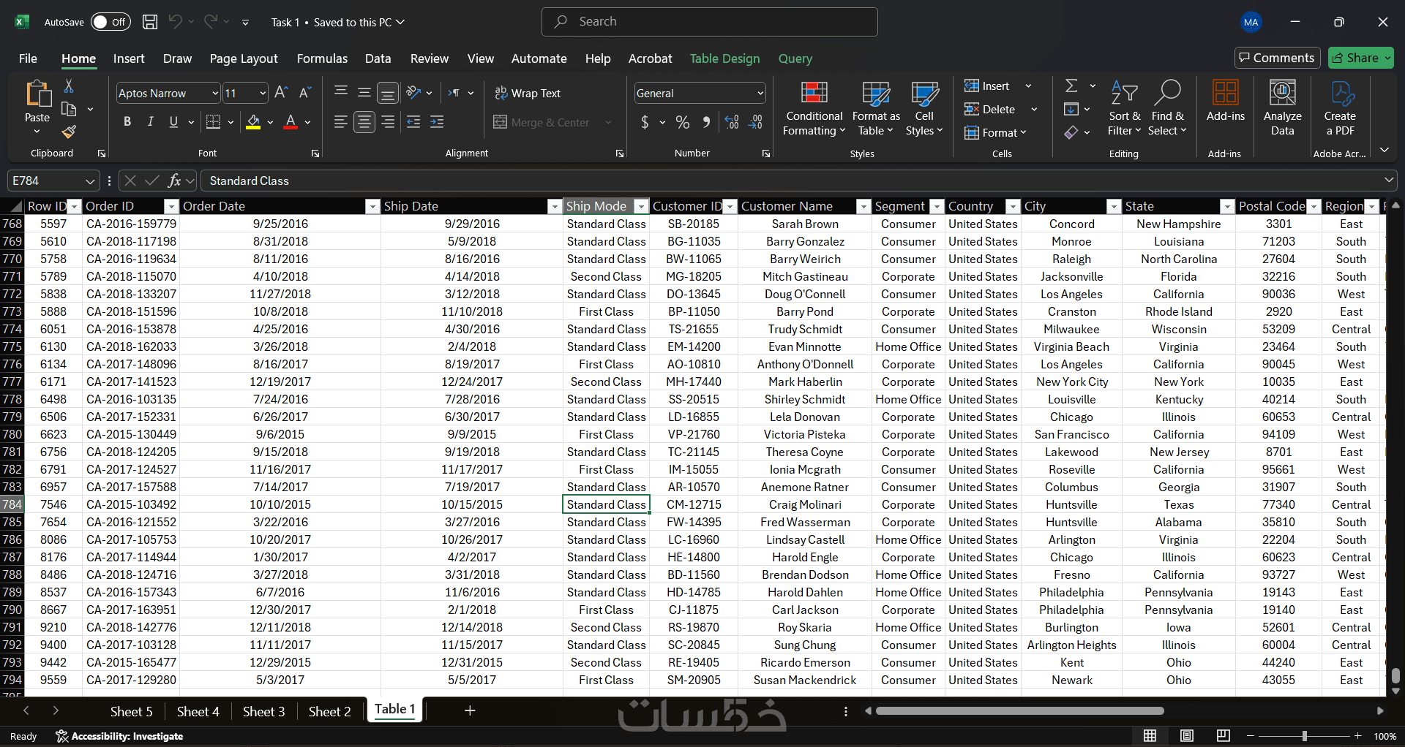Switch to Page Layout view in status bar

coord(1187,735)
